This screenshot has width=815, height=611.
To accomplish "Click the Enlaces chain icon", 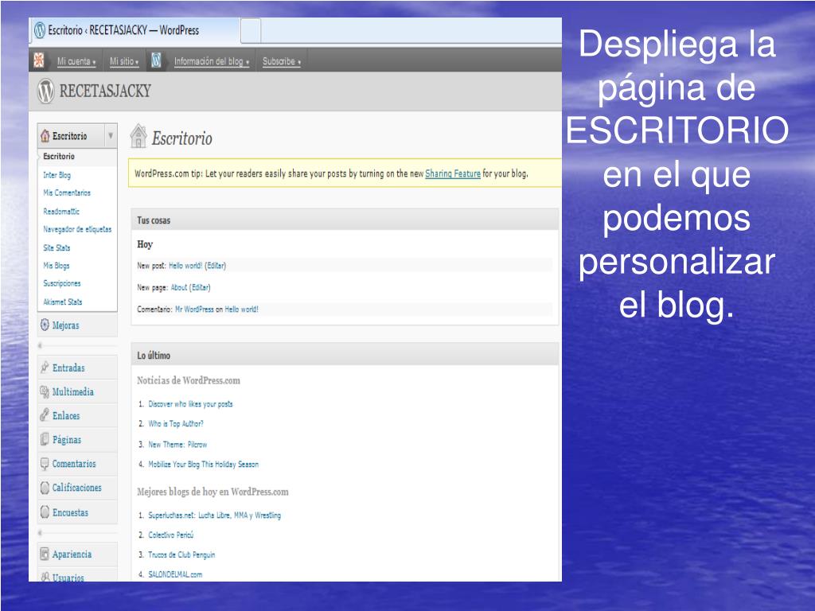I will click(x=45, y=415).
